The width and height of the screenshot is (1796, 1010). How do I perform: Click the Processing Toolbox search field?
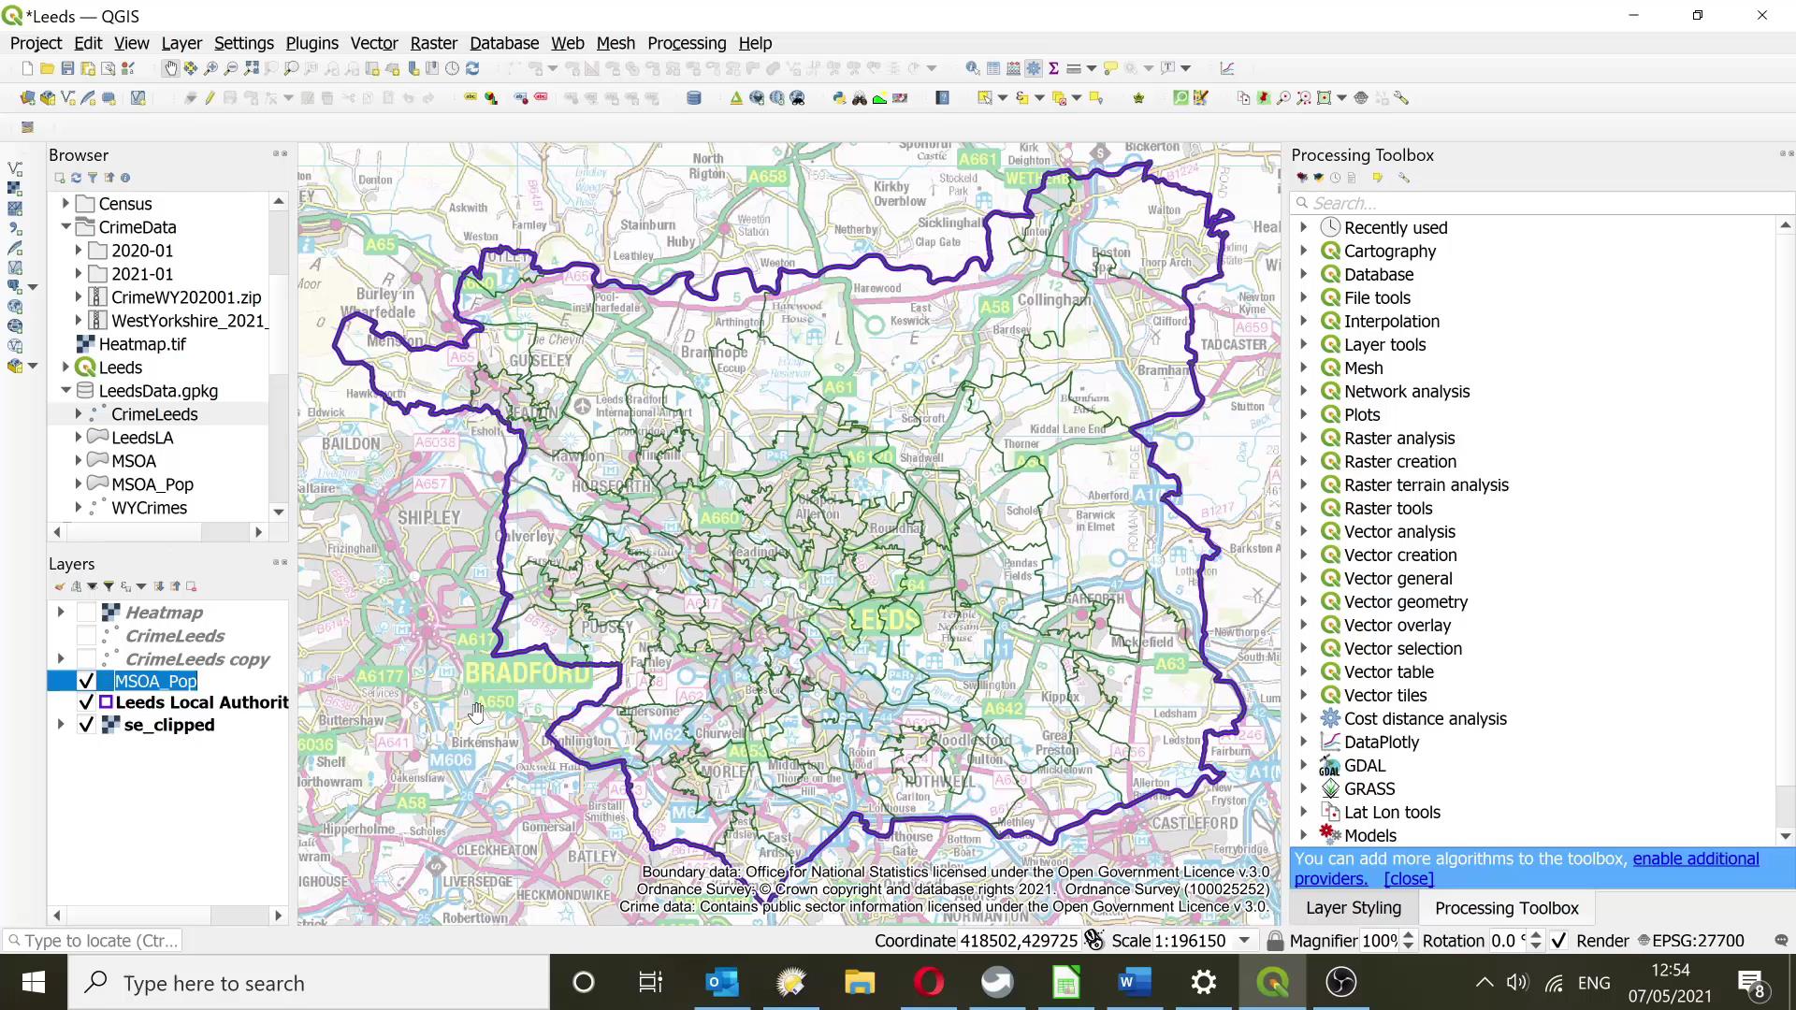coord(1534,203)
